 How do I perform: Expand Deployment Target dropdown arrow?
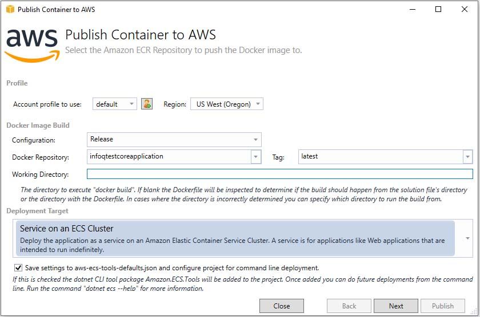468,238
